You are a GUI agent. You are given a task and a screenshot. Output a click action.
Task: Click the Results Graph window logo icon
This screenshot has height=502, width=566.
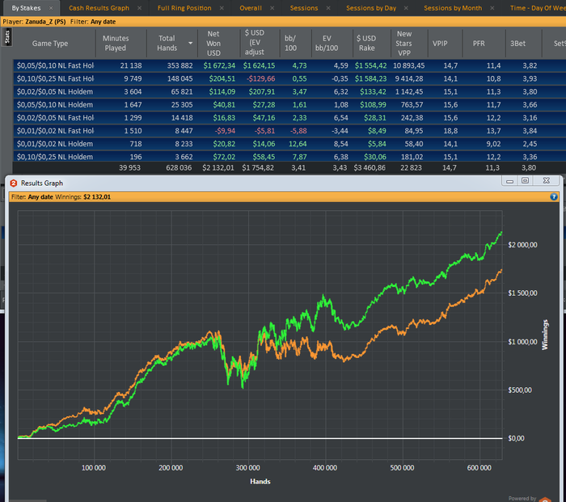14,184
